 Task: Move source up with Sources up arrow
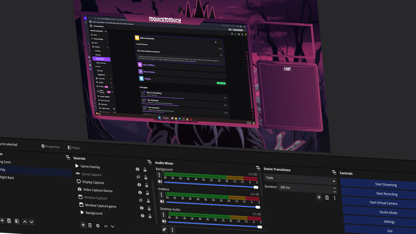[x=106, y=226]
